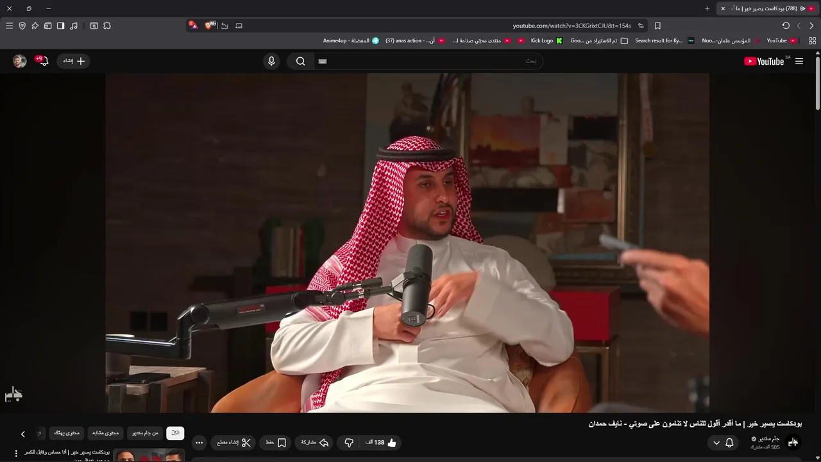The image size is (821, 462).
Task: Open the media control music note icon
Action: pyautogui.click(x=74, y=26)
